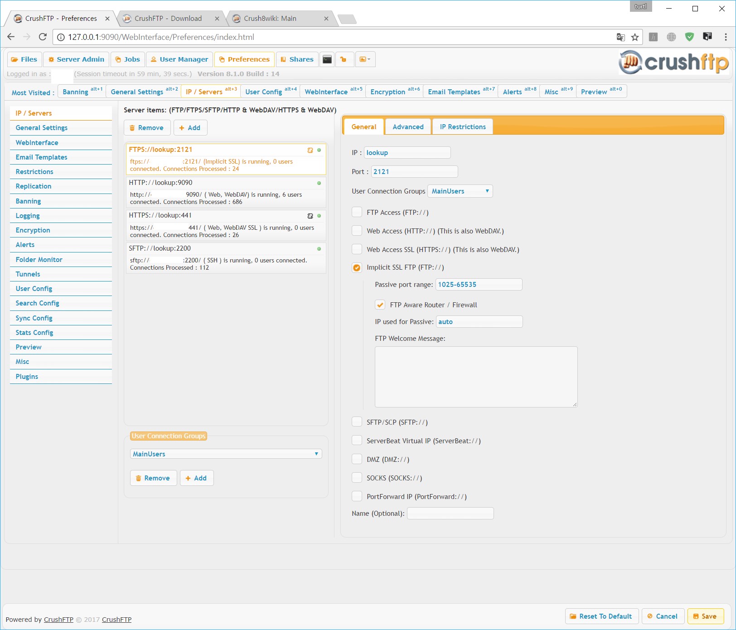Viewport: 736px width, 630px height.
Task: Click the Port field showing 2121
Action: point(414,172)
